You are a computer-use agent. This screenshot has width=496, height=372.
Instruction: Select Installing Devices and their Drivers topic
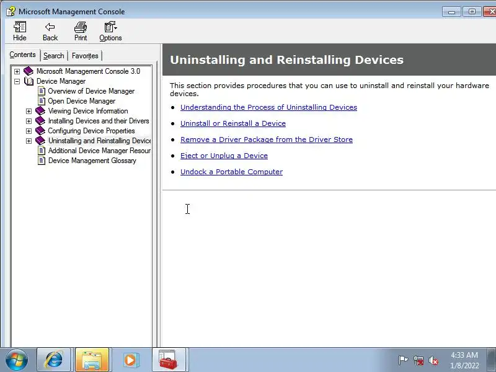99,121
